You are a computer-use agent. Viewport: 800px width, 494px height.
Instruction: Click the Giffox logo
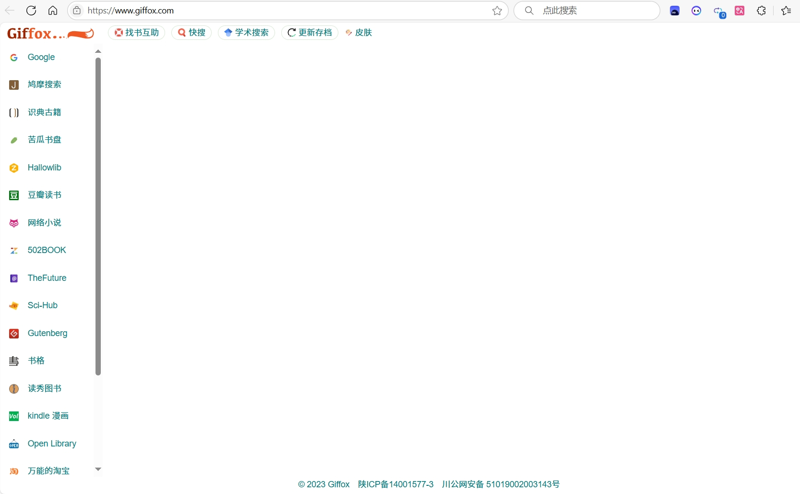(x=50, y=33)
